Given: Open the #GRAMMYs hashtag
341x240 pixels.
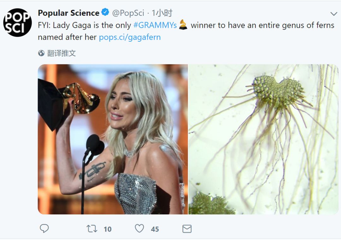Looking at the screenshot, I should 155,25.
